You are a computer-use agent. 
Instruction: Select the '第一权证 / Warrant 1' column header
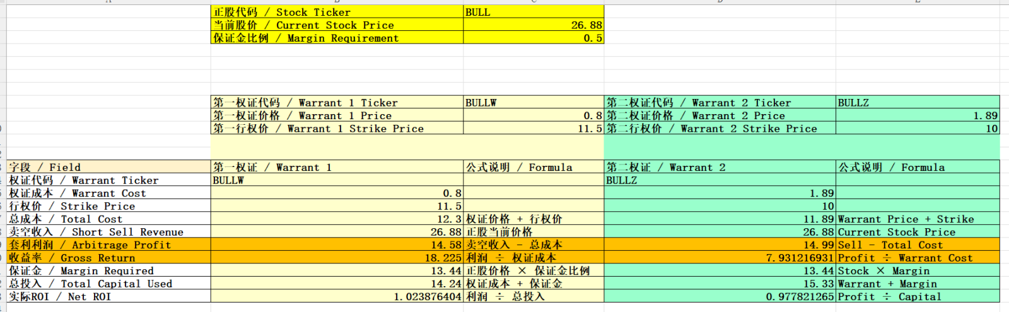pos(337,167)
